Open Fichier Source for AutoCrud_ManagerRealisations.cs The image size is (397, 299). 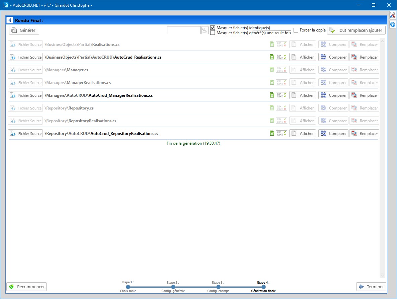[x=25, y=95]
